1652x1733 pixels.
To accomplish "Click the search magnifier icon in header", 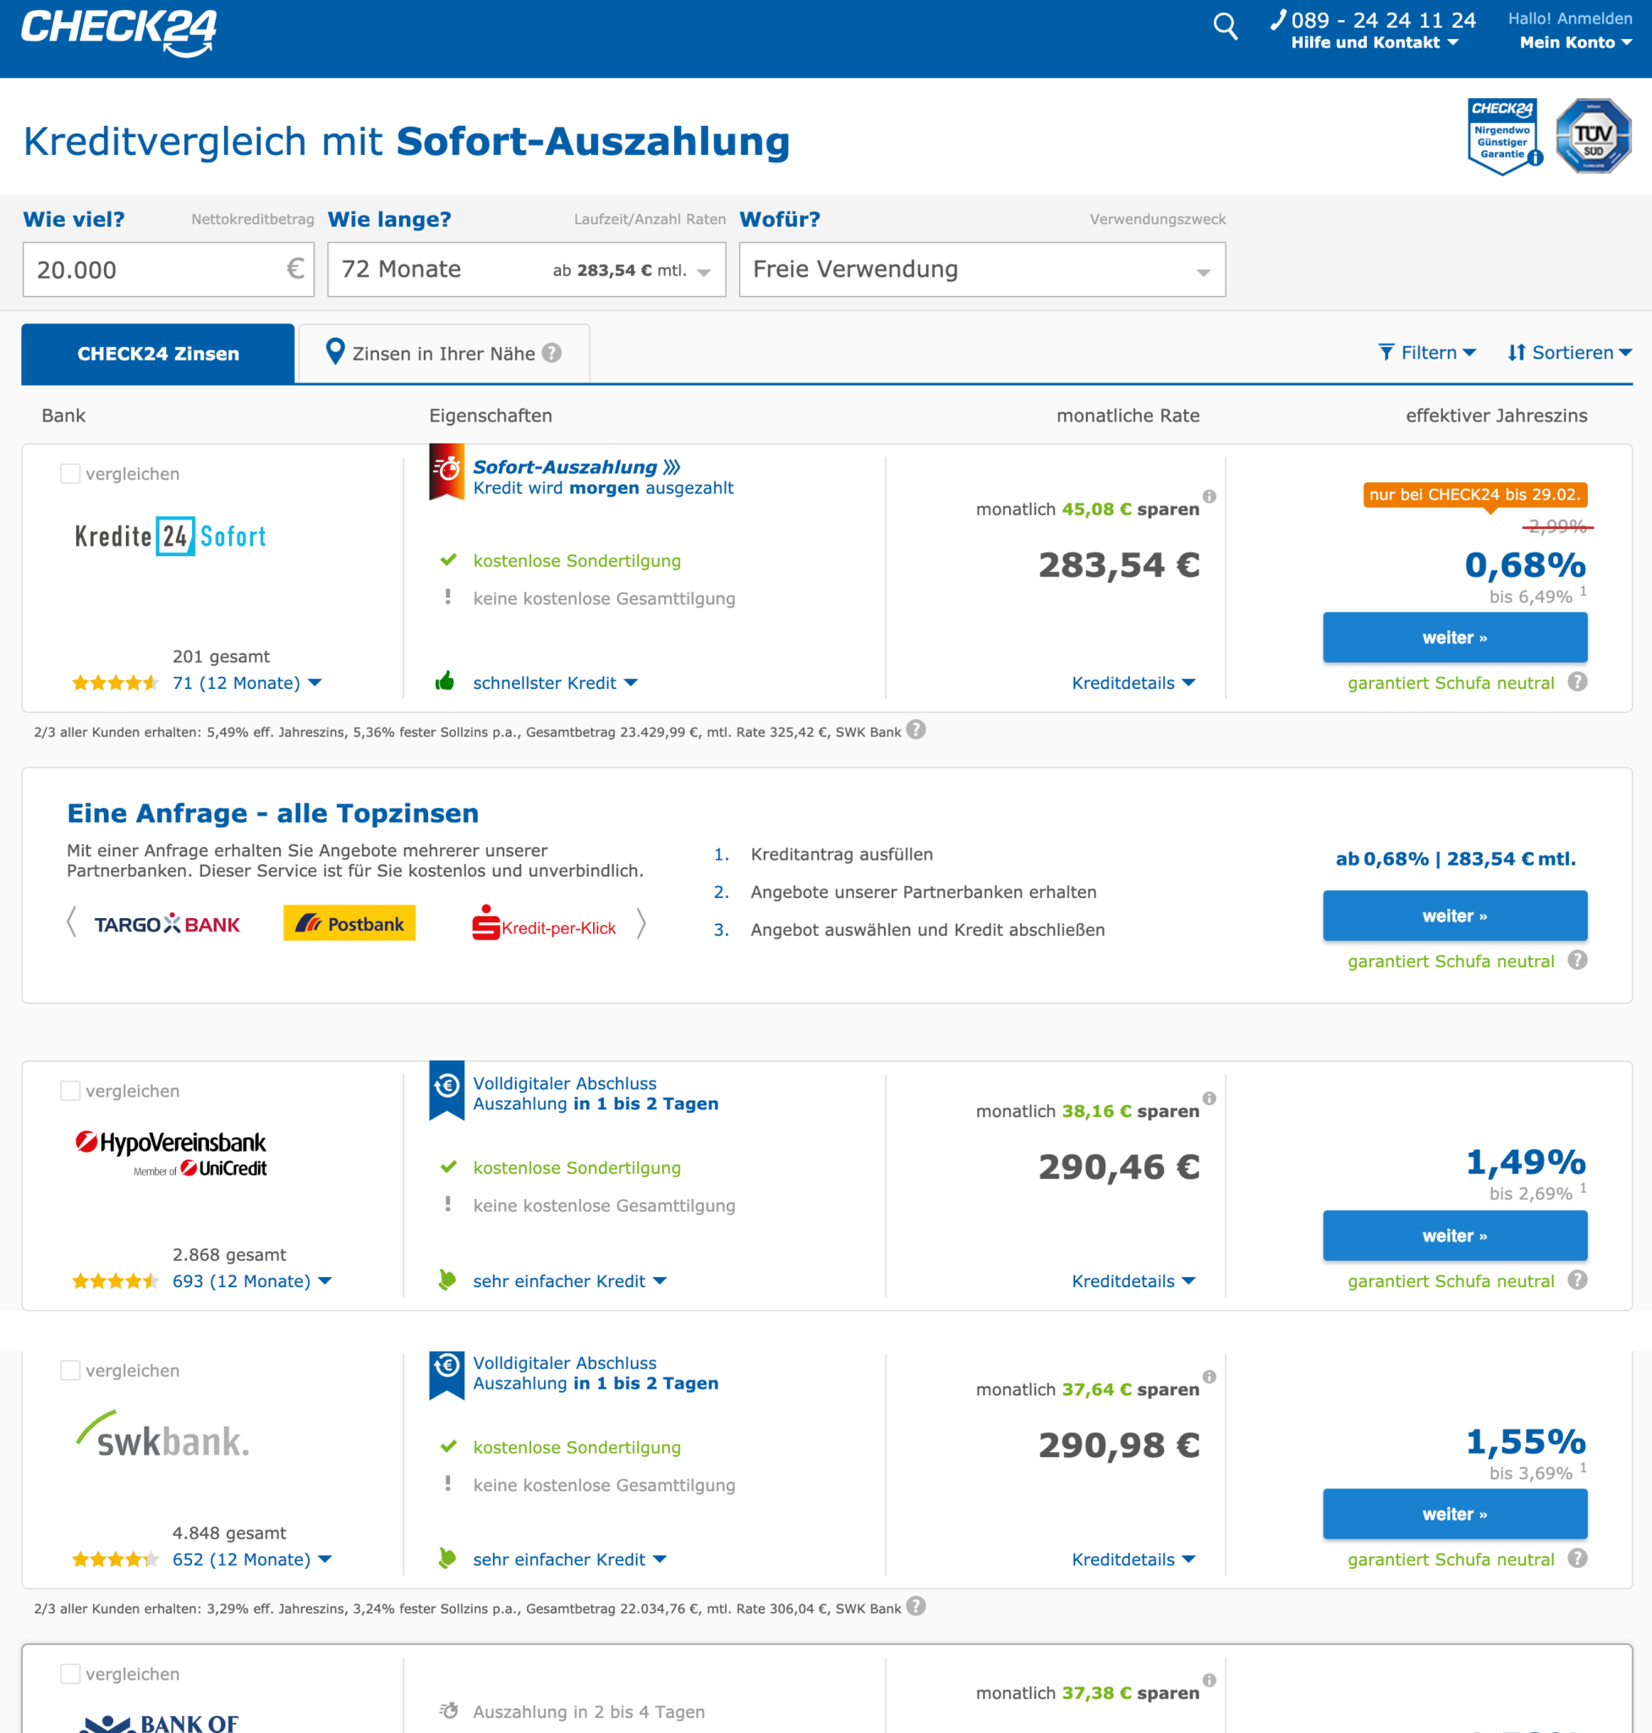I will point(1225,26).
